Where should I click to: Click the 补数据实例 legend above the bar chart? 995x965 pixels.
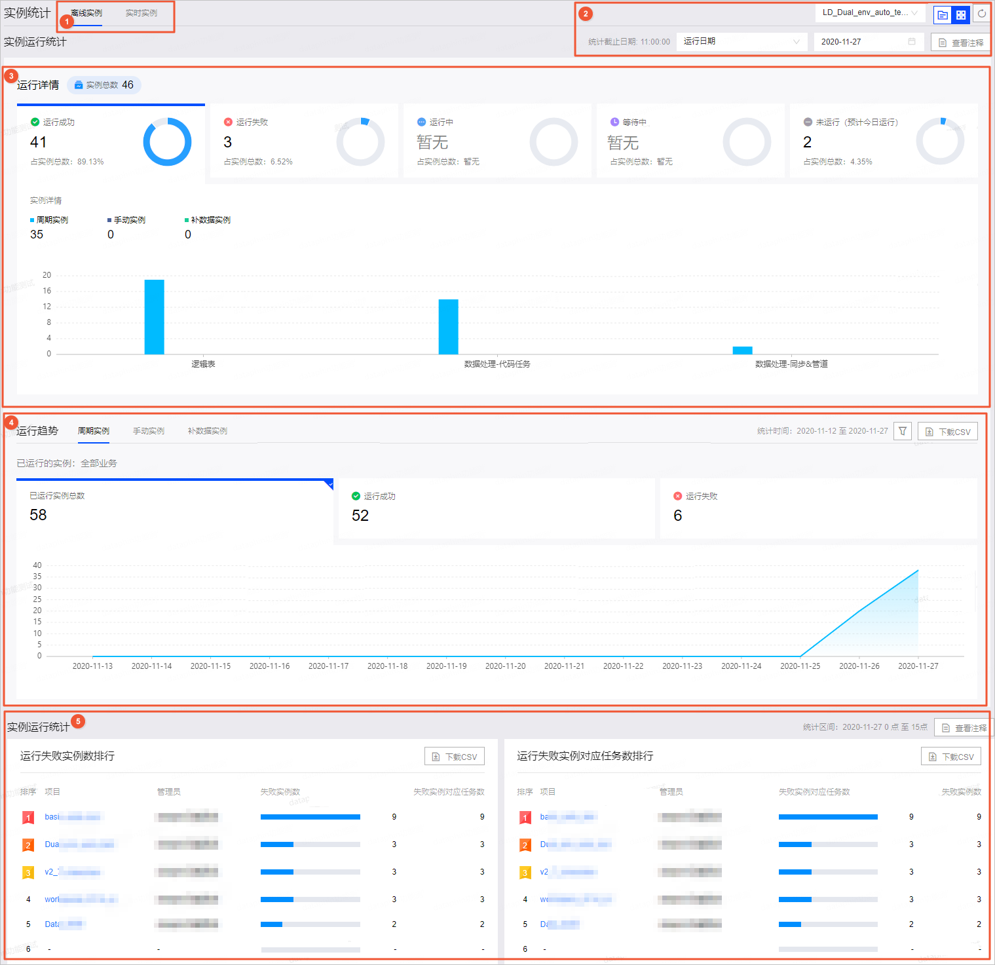pyautogui.click(x=208, y=220)
